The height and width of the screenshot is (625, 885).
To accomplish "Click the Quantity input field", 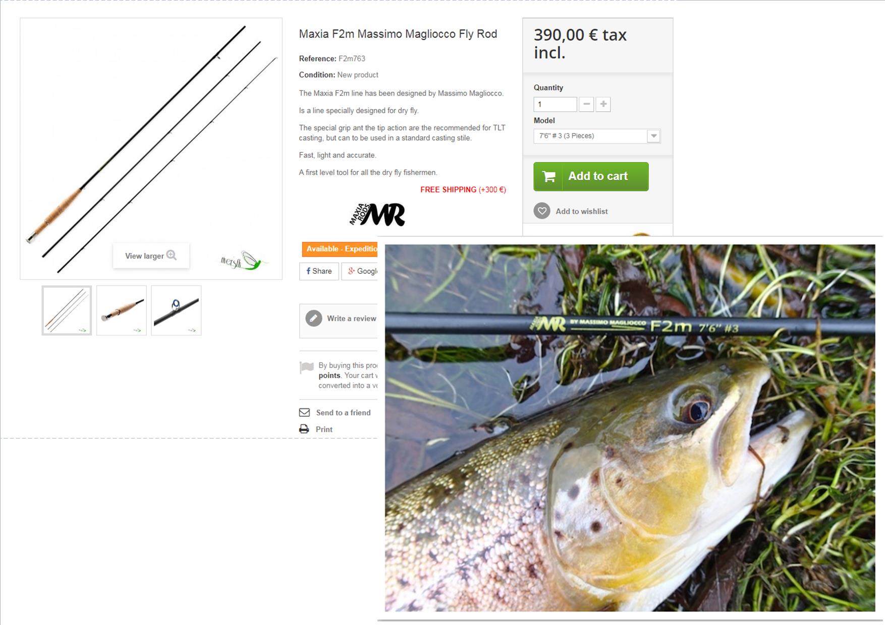I will coord(555,104).
